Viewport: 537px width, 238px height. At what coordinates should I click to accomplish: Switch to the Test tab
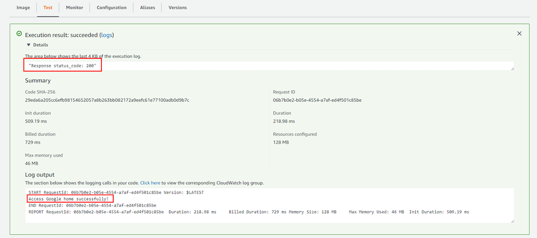[48, 8]
